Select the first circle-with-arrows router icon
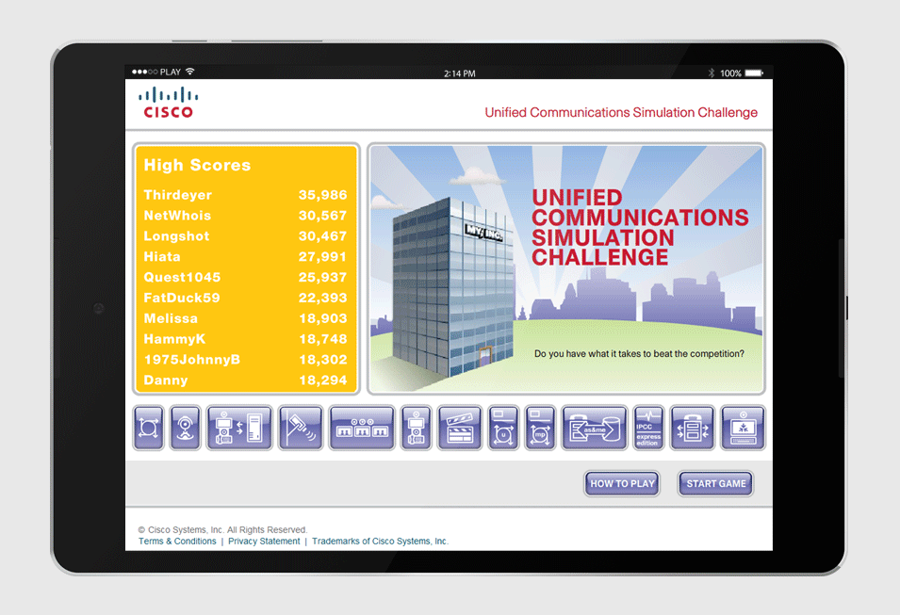This screenshot has height=615, width=900. point(149,428)
